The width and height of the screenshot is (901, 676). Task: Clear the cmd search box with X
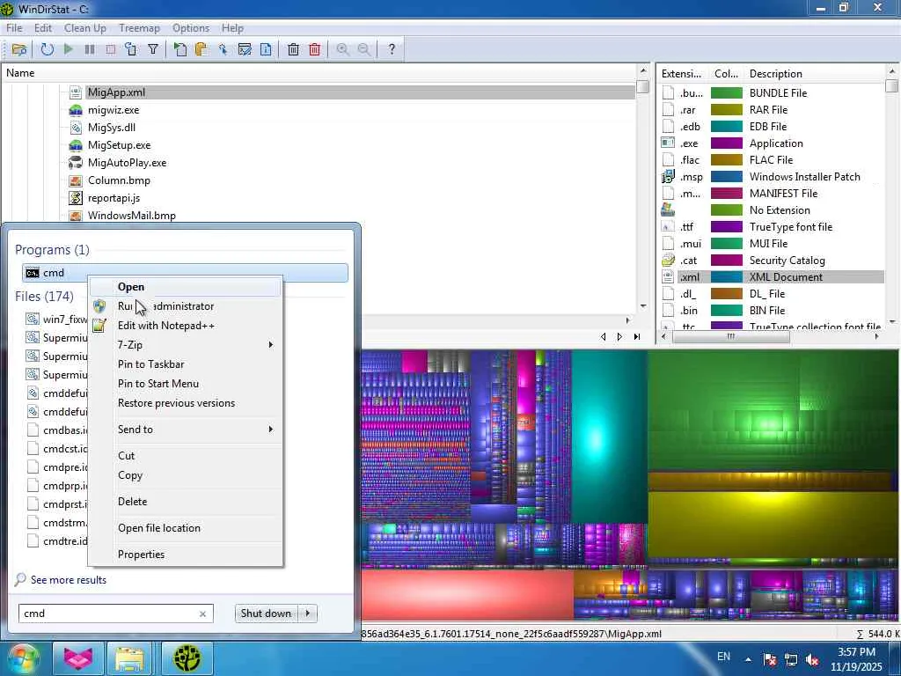point(203,614)
